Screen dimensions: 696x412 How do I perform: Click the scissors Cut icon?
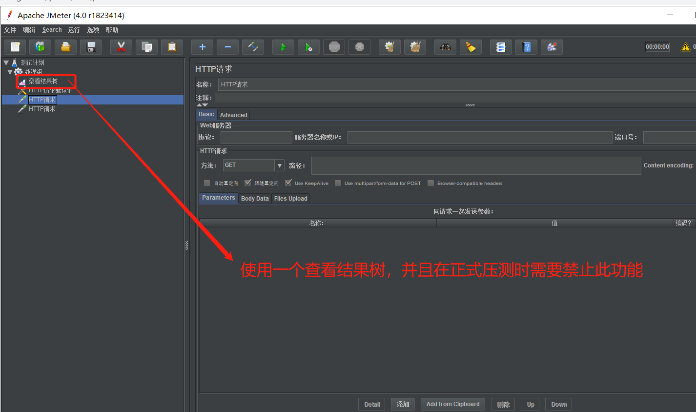[x=121, y=47]
